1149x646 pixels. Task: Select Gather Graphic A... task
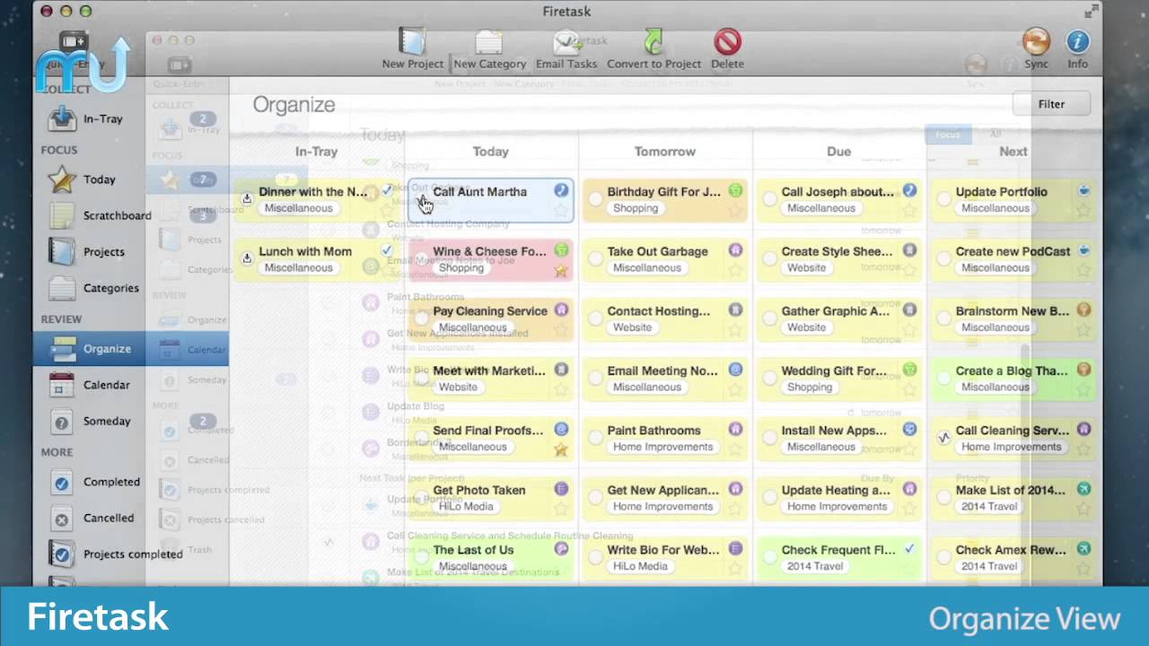tap(838, 319)
